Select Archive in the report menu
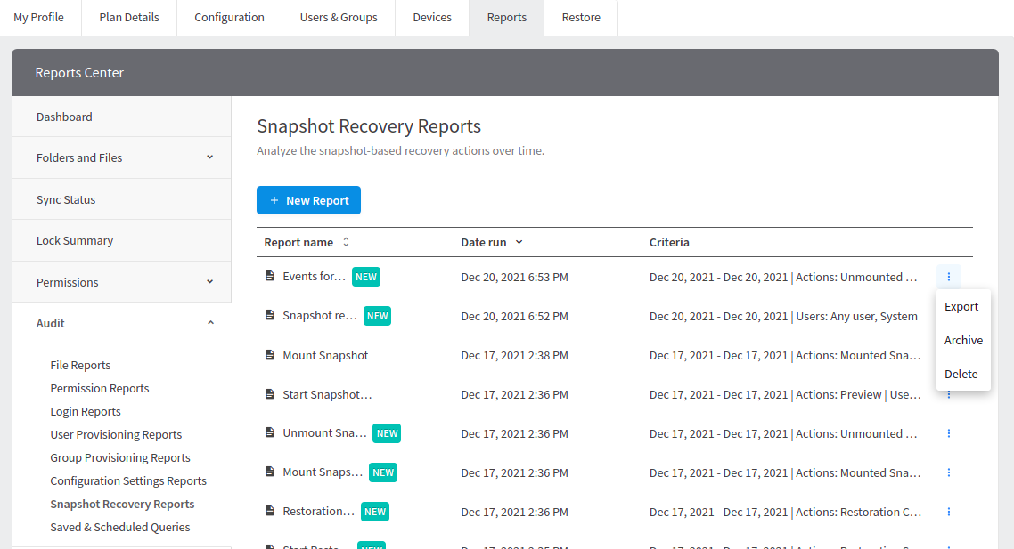Screen dimensions: 1014x549 coord(963,340)
